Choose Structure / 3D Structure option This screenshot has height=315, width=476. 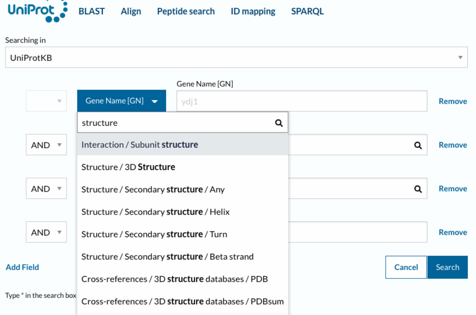[183, 167]
